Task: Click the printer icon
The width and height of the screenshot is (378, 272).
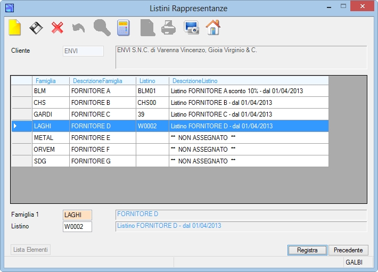Action: coord(168,28)
